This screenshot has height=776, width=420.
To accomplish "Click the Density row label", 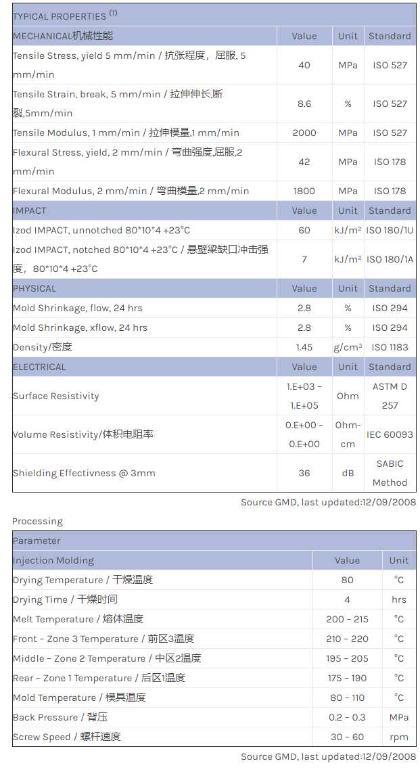I will tap(43, 347).
